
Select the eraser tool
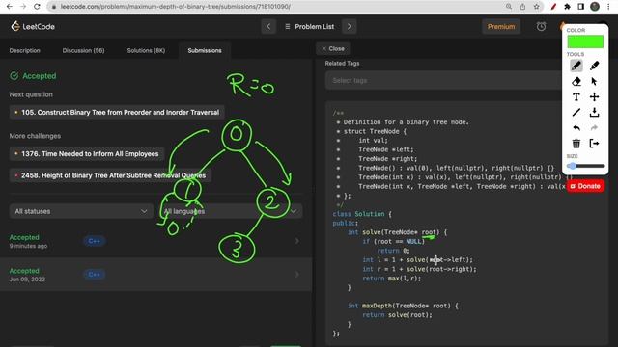(x=576, y=81)
